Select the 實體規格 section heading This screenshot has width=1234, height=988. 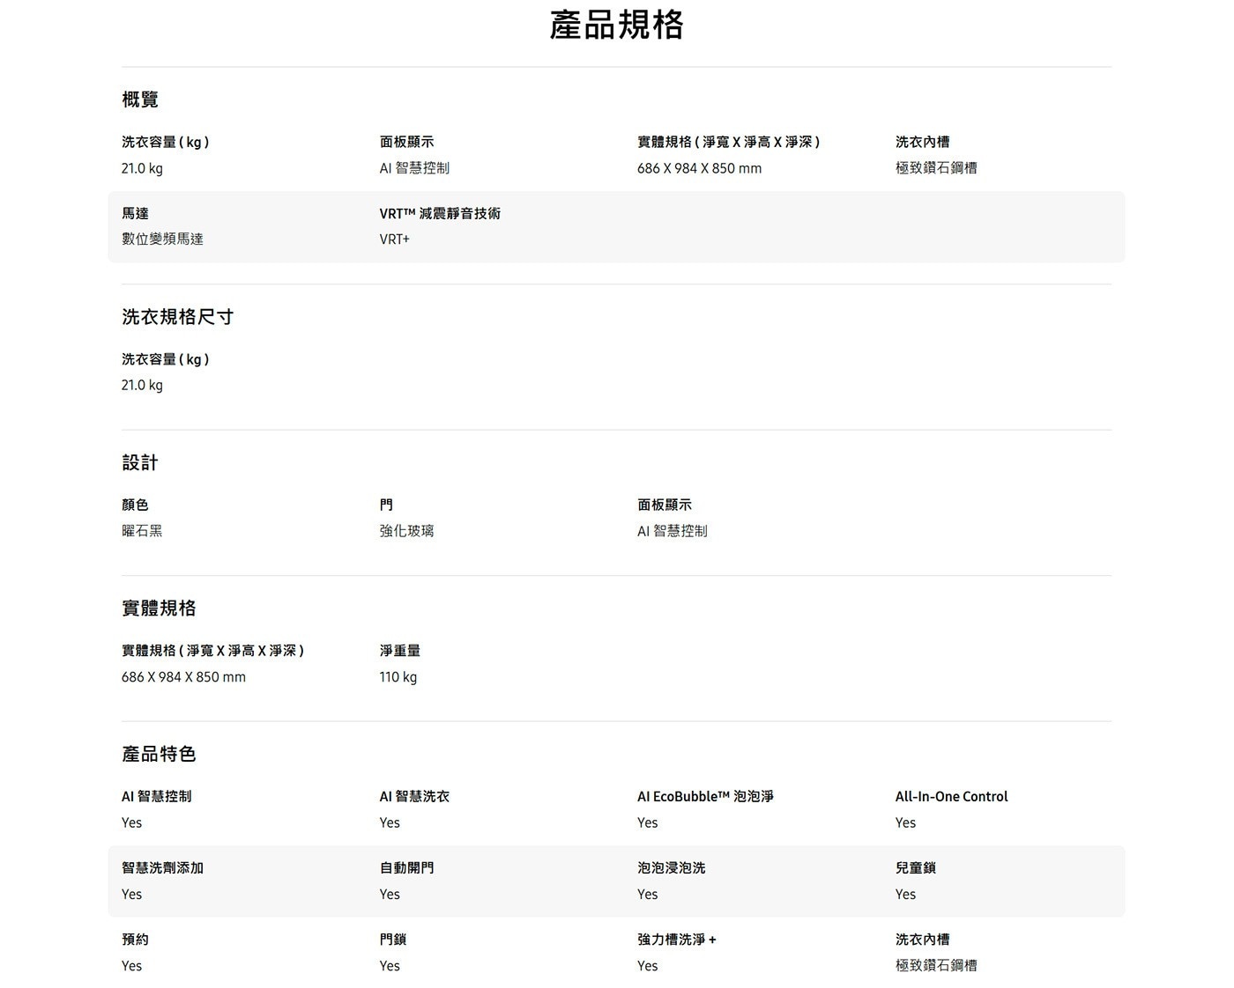(x=159, y=608)
